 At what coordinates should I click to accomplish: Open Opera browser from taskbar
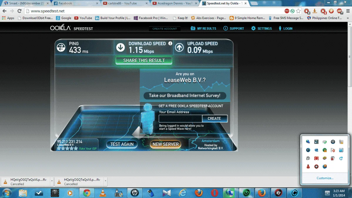click(x=214, y=193)
